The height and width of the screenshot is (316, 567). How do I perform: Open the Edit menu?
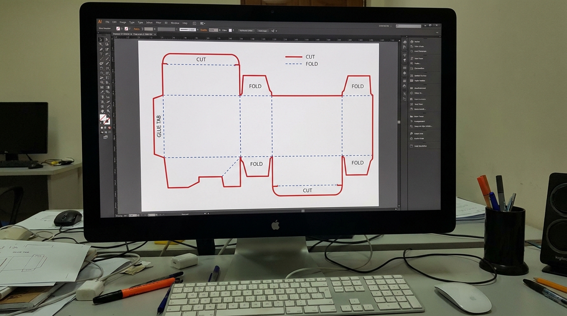coord(115,22)
